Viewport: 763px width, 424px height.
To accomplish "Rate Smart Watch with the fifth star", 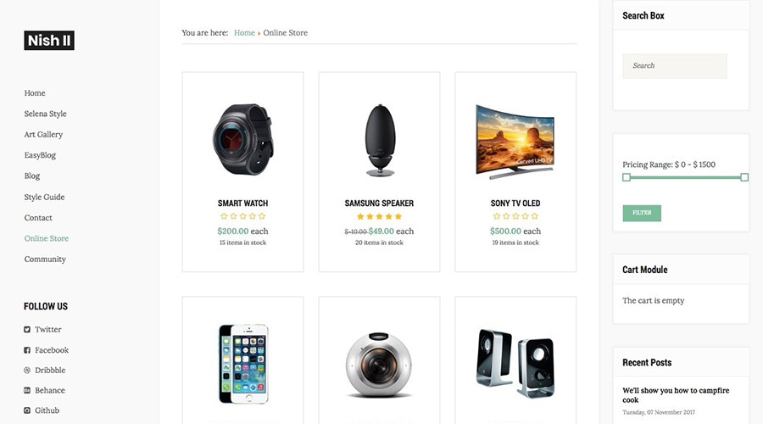I will [262, 216].
